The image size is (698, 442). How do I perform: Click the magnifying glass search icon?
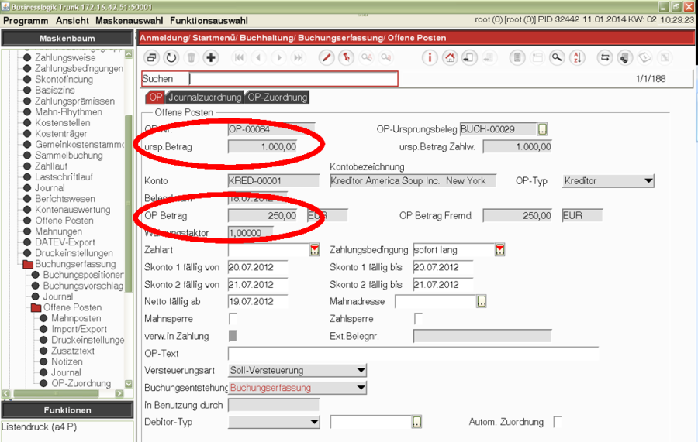557,58
